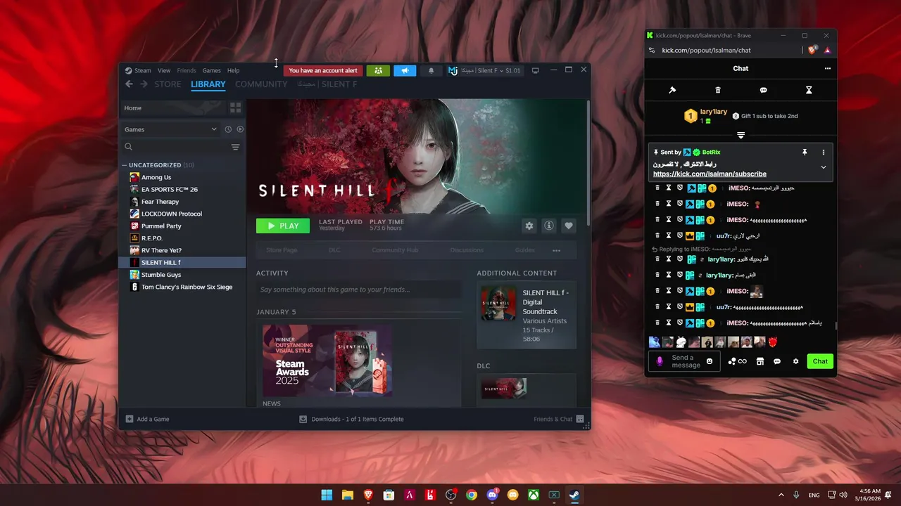This screenshot has width=901, height=506.
Task: Switch to STORE tab
Action: 168,84
